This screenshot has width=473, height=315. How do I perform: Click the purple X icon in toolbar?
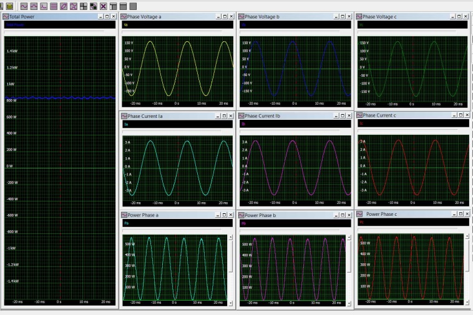pyautogui.click(x=103, y=6)
